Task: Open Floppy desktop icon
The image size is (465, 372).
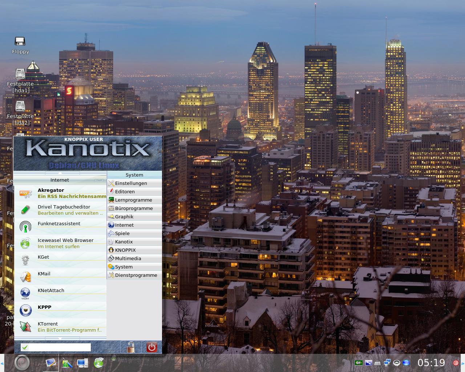Action: (x=20, y=45)
